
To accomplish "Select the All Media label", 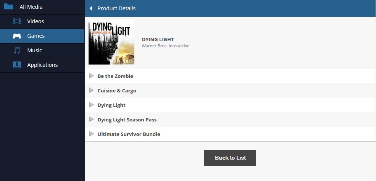I will click(31, 7).
